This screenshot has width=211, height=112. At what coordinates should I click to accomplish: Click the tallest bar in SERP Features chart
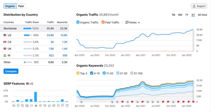tap(35, 97)
